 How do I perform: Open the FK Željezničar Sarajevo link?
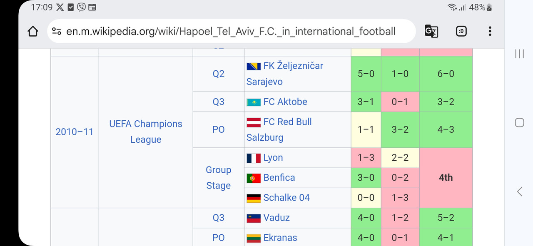(x=285, y=74)
